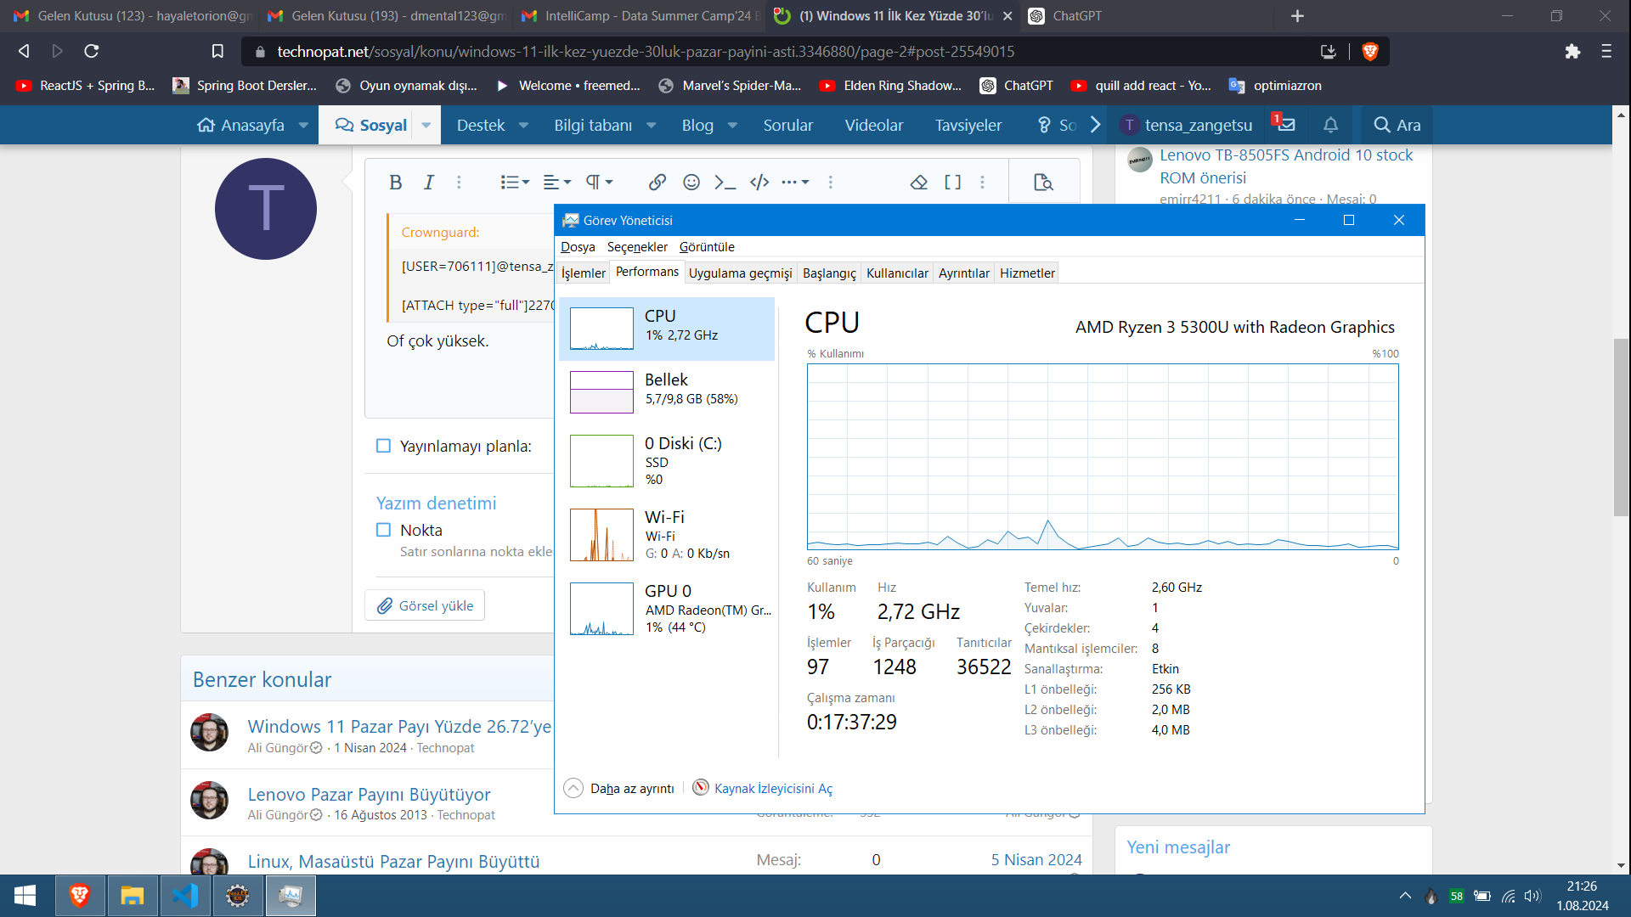Viewport: 1631px width, 917px height.
Task: Select the Bellek memory usage thumbnail
Action: tap(601, 391)
